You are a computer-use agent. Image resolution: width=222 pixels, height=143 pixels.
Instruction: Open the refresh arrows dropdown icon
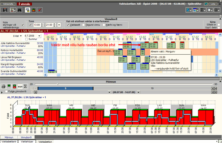189,10
